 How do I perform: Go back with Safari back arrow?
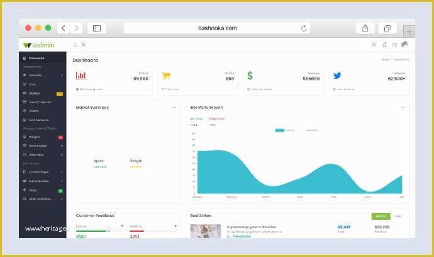[x=64, y=28]
